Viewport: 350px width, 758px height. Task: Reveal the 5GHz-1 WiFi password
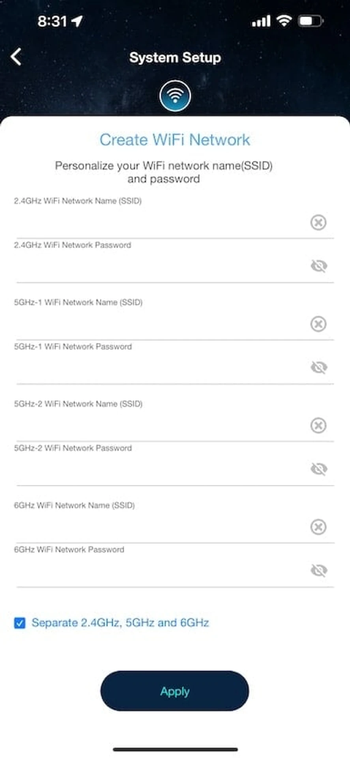319,367
